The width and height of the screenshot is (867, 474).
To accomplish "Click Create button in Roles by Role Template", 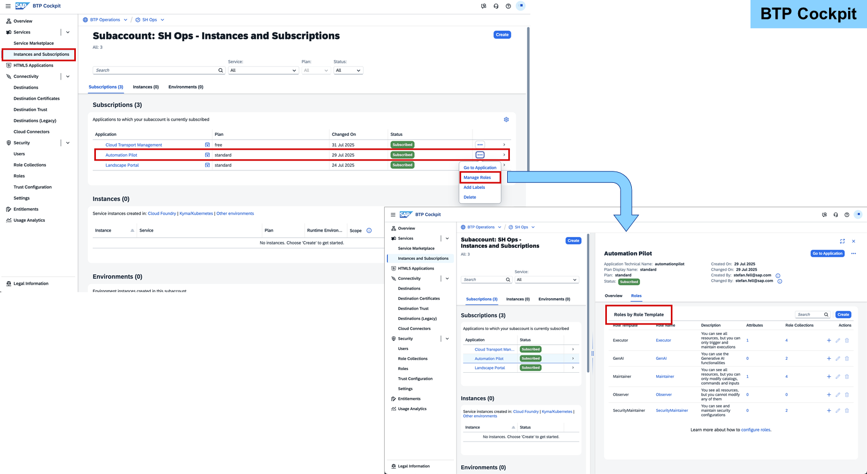I will point(843,314).
